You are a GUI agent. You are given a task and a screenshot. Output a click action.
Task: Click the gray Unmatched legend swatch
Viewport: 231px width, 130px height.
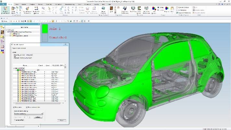click(x=45, y=37)
